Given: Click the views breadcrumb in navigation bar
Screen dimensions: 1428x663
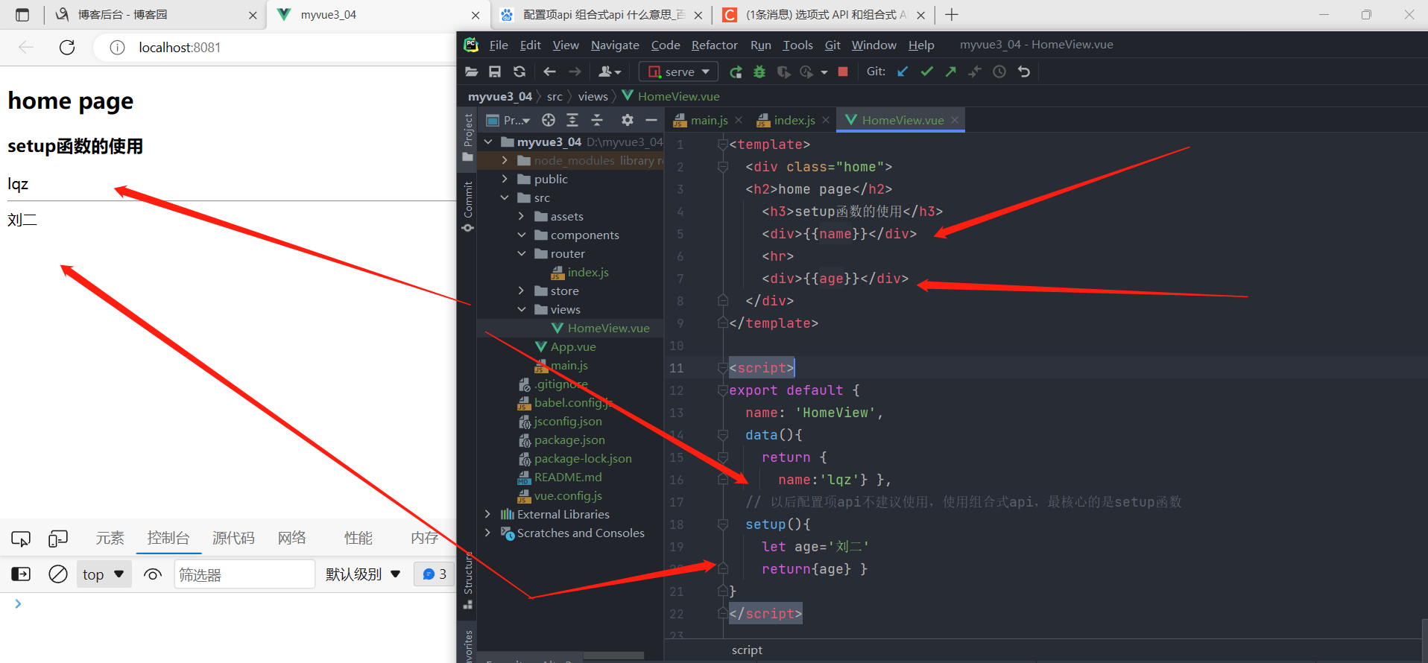Looking at the screenshot, I should click(x=593, y=96).
